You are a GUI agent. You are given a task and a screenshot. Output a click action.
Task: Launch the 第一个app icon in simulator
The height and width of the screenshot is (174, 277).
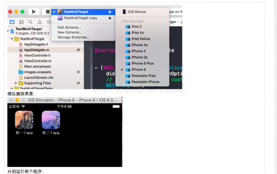coord(24,120)
